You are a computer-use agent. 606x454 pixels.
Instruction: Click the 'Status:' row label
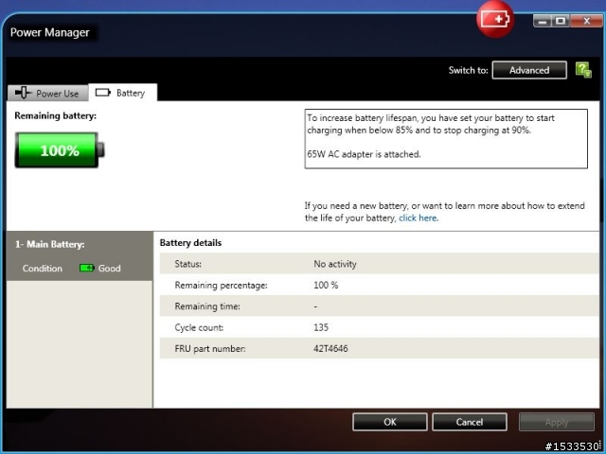pyautogui.click(x=187, y=264)
